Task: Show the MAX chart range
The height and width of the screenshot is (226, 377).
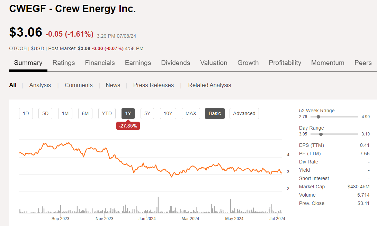Action: coord(191,113)
